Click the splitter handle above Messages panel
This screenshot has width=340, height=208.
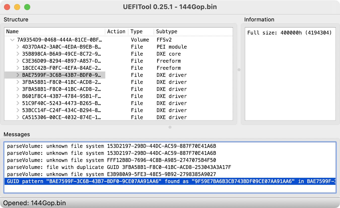170,127
